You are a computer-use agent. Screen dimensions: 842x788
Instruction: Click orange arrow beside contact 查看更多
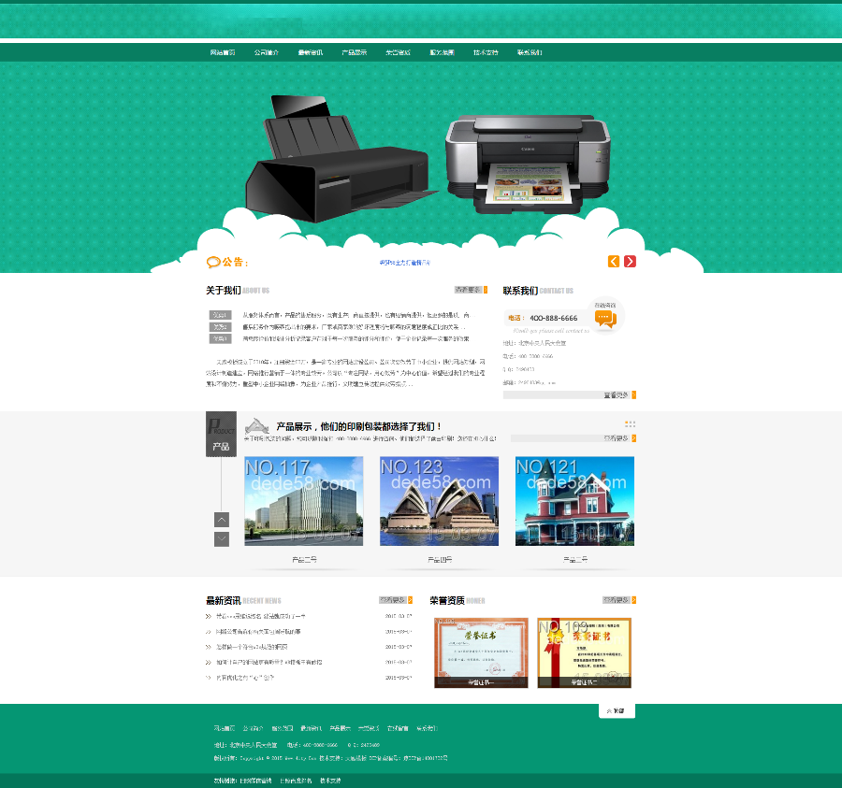point(633,394)
